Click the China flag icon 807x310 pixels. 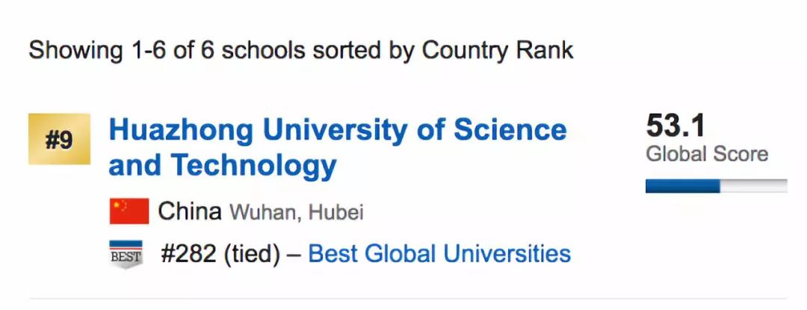(x=129, y=211)
